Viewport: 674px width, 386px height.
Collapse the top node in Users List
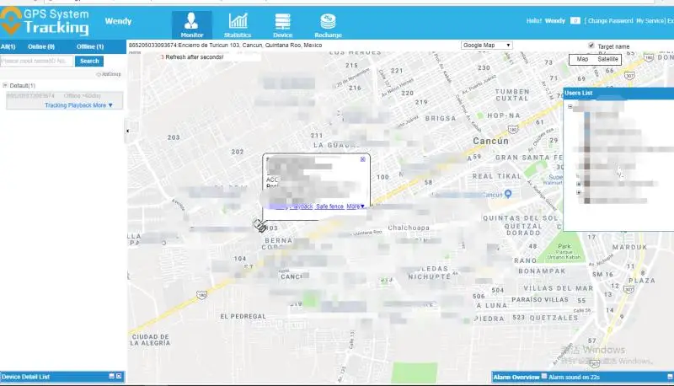tap(570, 106)
